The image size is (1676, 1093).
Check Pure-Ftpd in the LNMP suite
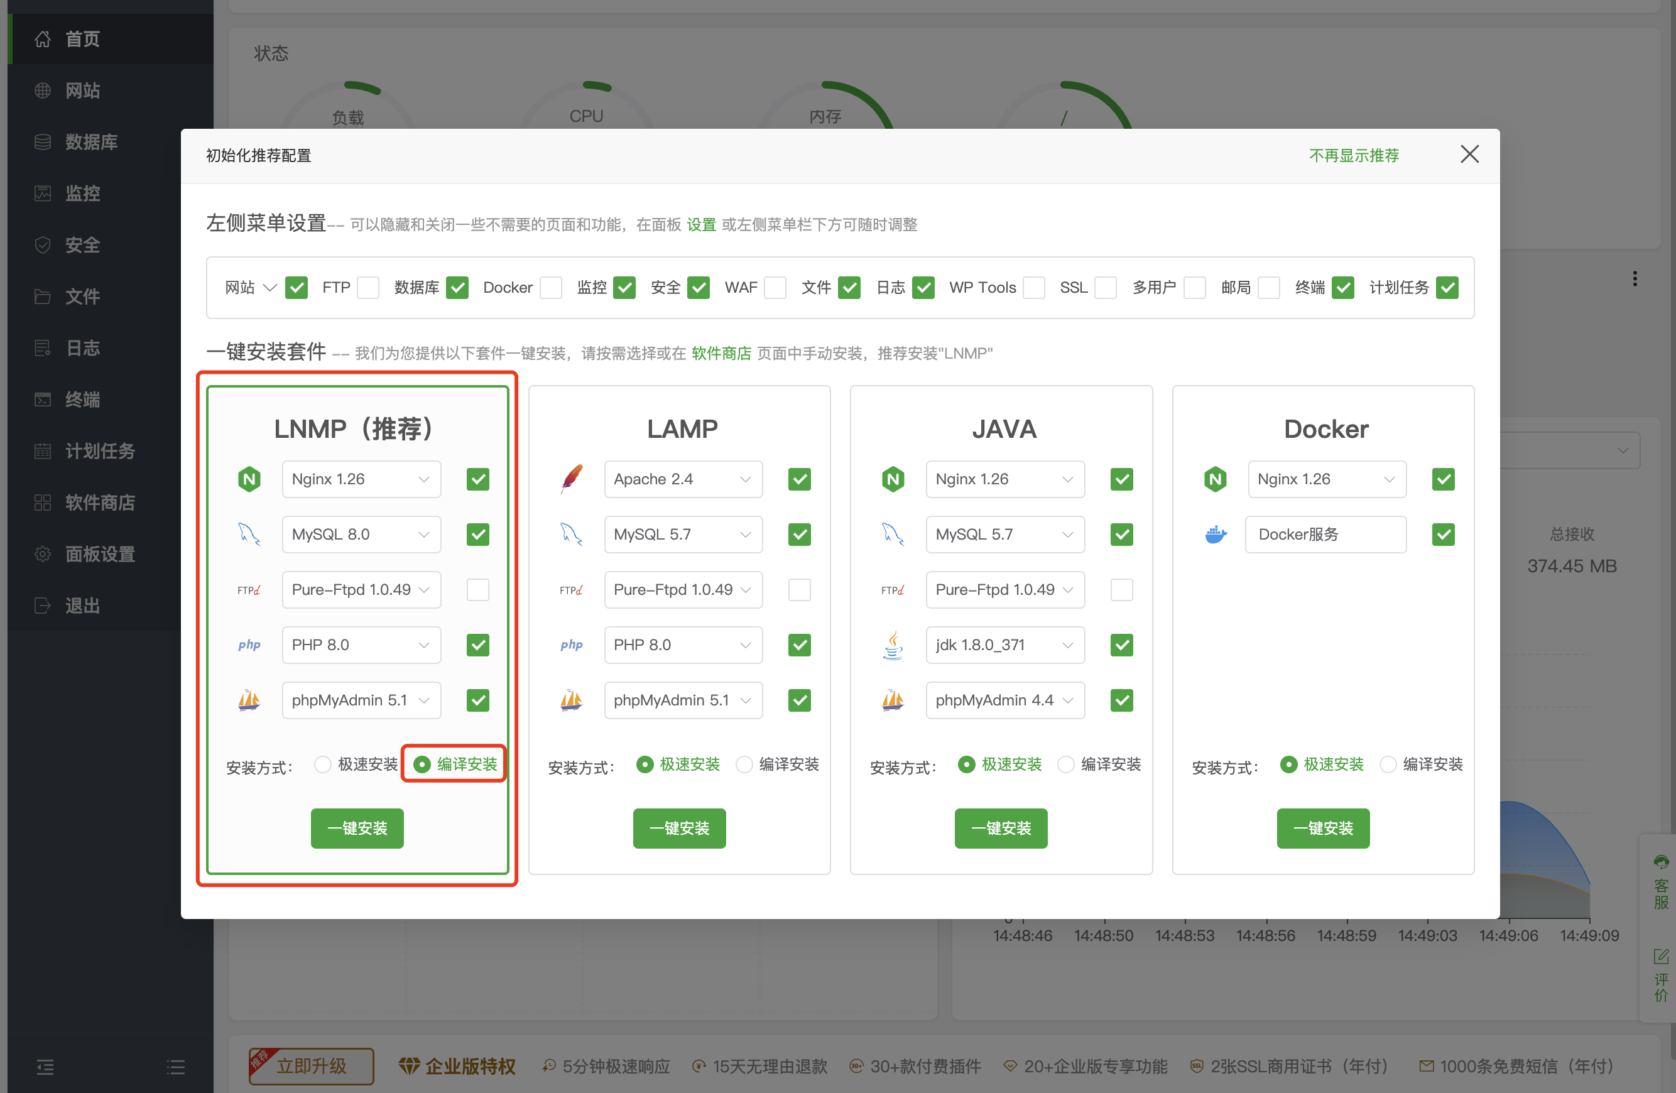tap(477, 589)
